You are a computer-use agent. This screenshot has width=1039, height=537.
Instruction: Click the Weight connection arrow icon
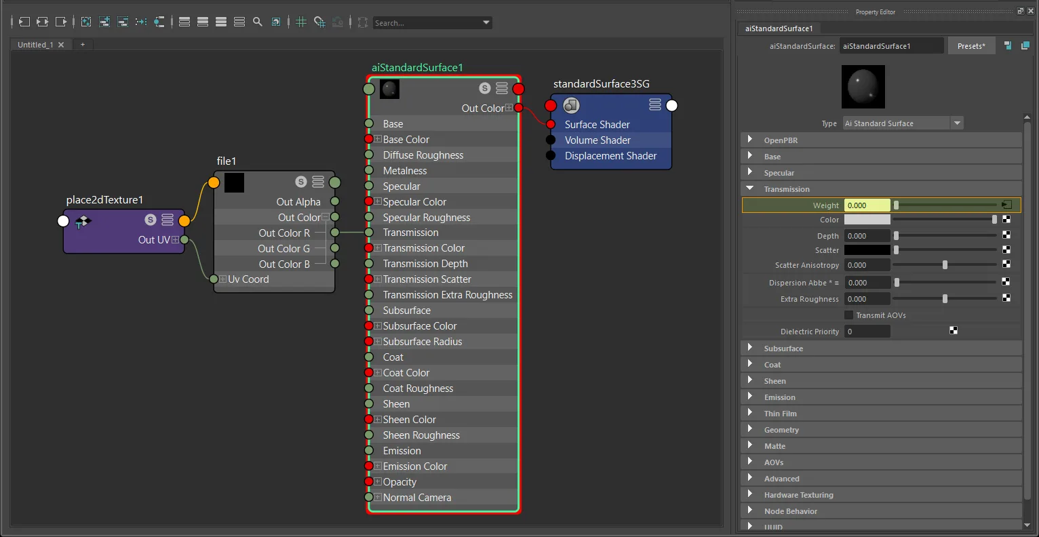[1006, 205]
